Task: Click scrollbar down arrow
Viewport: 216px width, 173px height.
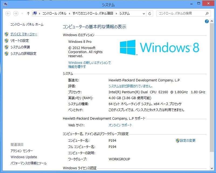Action: (x=212, y=168)
